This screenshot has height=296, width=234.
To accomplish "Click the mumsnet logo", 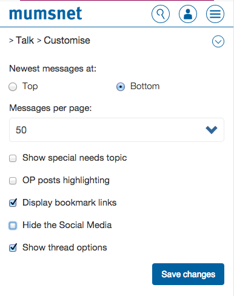I will pyautogui.click(x=45, y=13).
